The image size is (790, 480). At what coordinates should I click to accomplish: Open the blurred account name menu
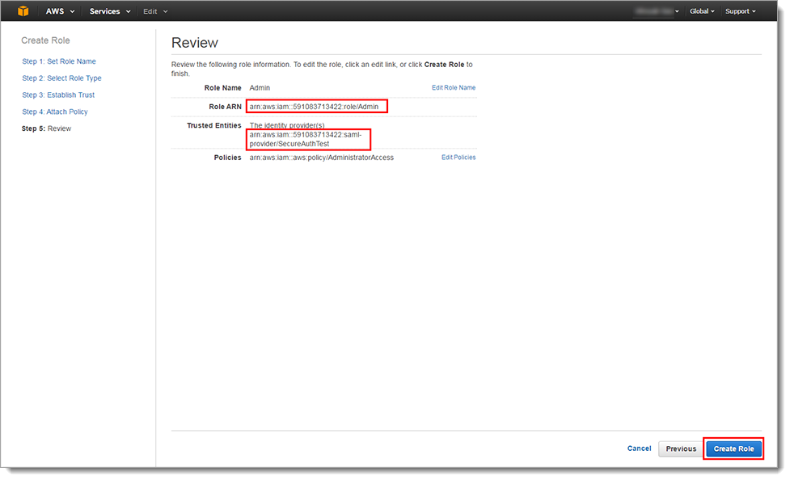coord(659,11)
